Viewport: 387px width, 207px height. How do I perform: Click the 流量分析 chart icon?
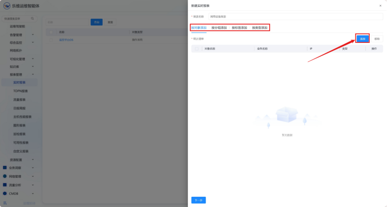tap(5, 185)
